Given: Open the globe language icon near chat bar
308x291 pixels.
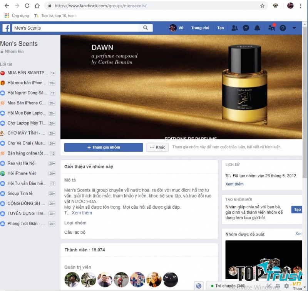Looking at the screenshot, I should 199,286.
